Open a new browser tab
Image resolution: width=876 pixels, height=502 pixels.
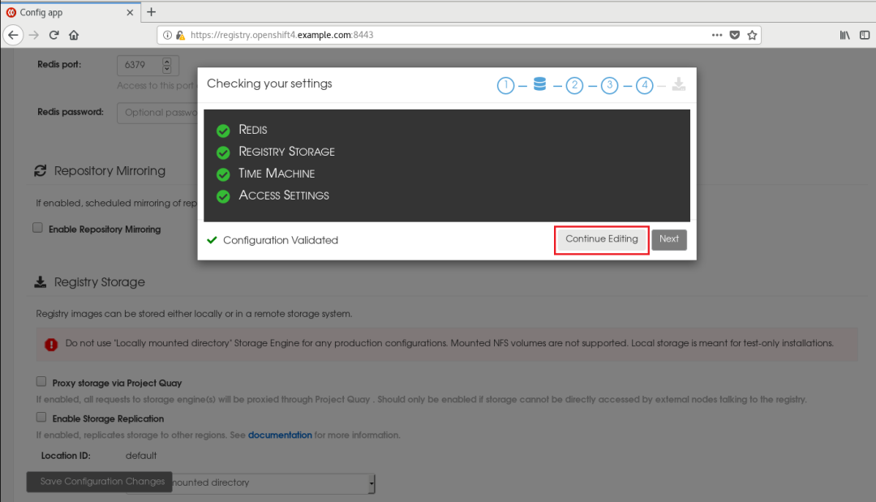(152, 11)
